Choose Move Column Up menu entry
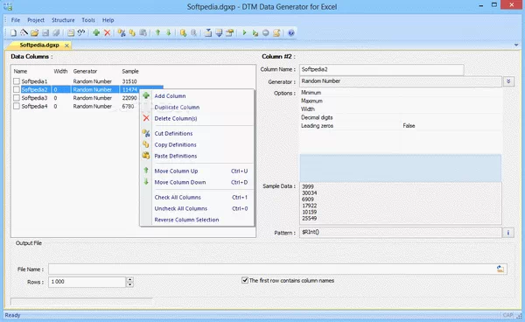Viewport: 525px width, 322px height. (197, 171)
